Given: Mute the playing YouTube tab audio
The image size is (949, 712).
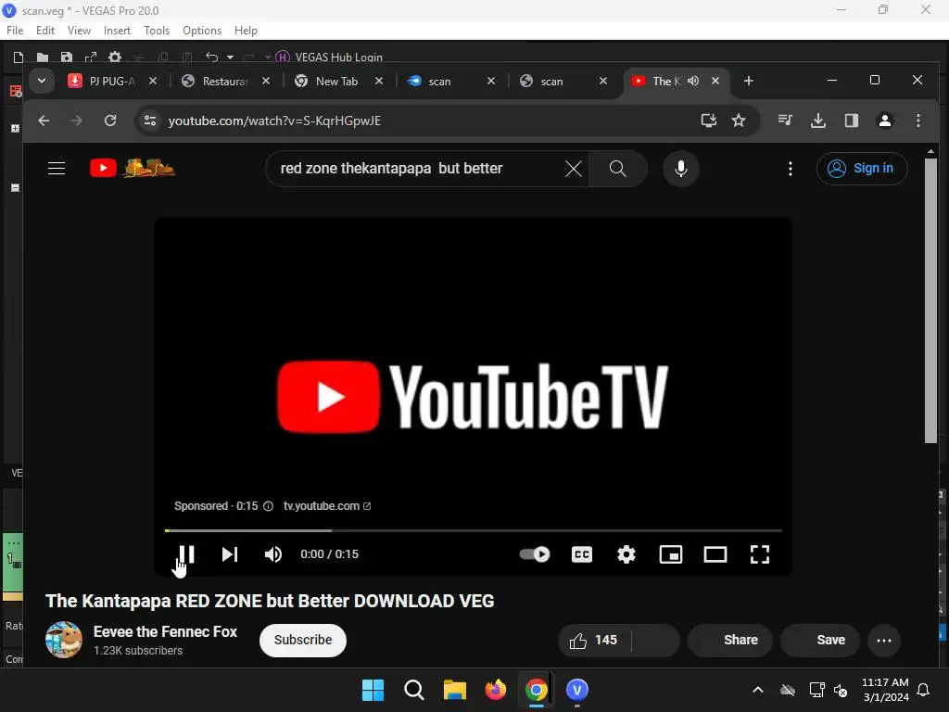Looking at the screenshot, I should point(693,81).
